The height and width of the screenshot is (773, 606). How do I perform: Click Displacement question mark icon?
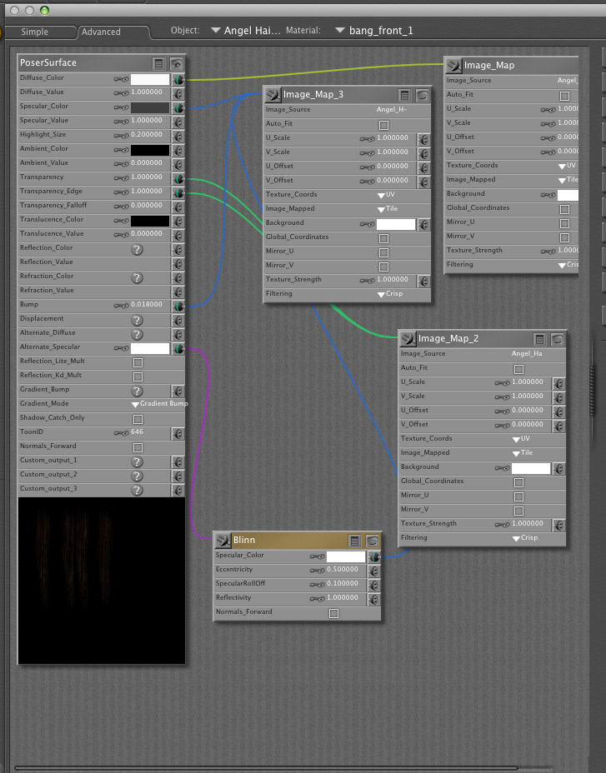[x=137, y=321]
